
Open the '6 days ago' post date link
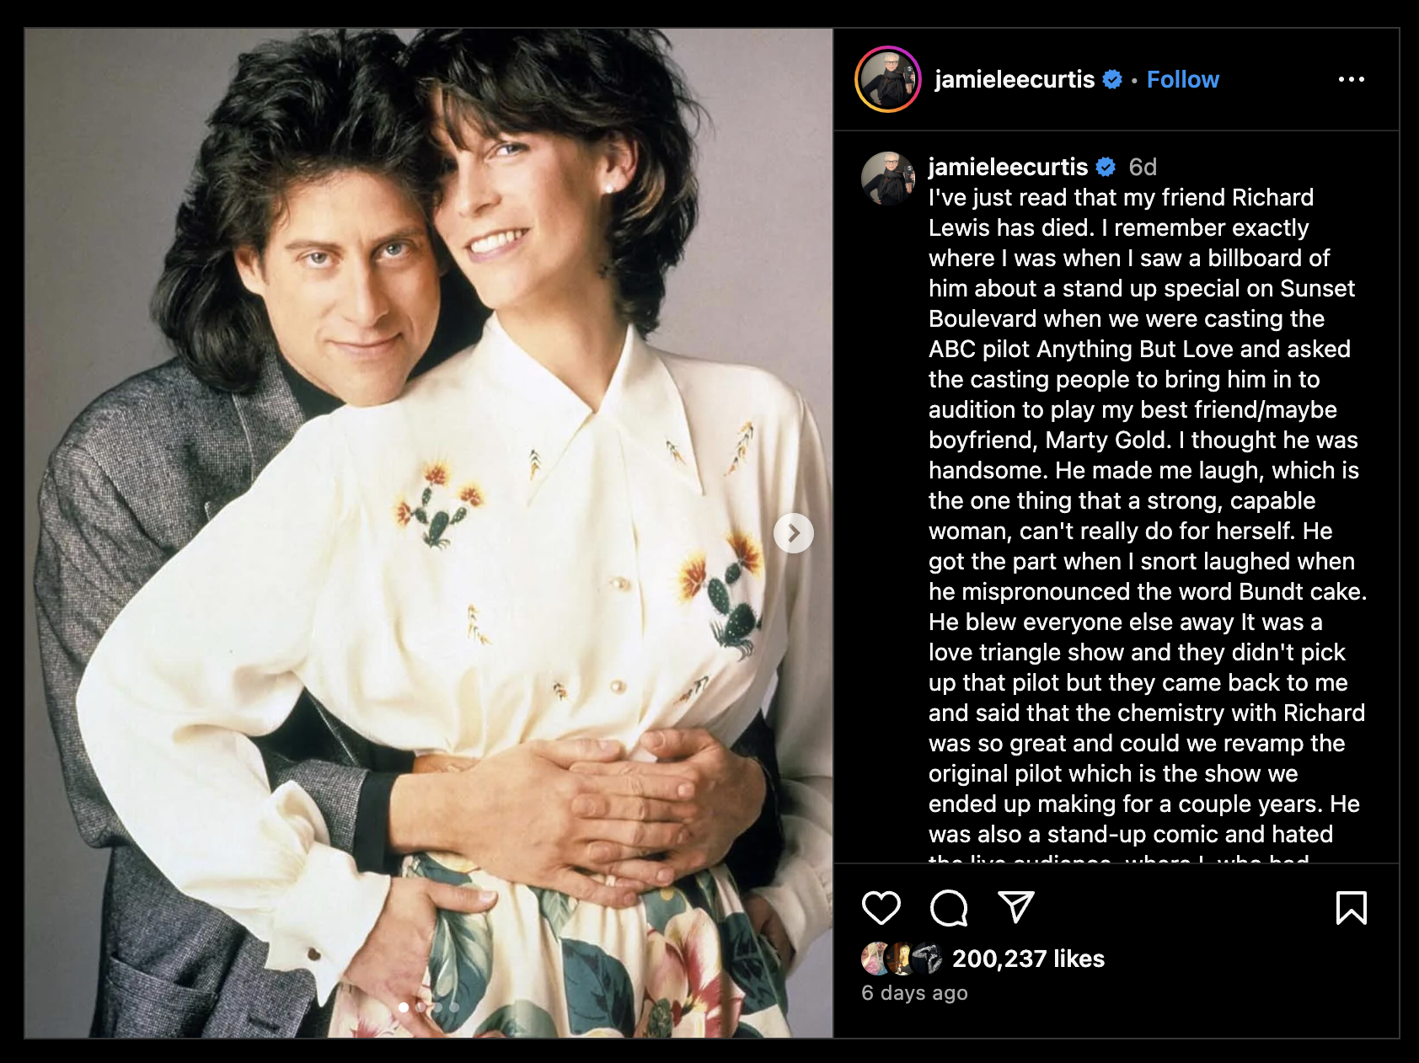[914, 993]
